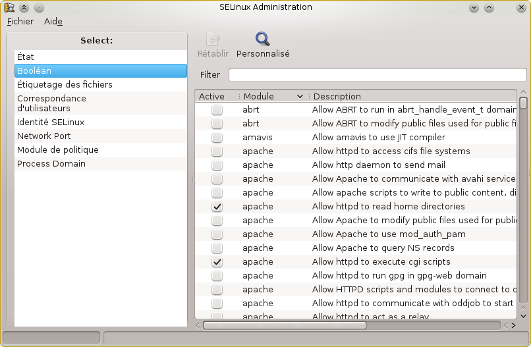Select Étiquetage des fichiers entry
The height and width of the screenshot is (347, 531).
[x=101, y=85]
